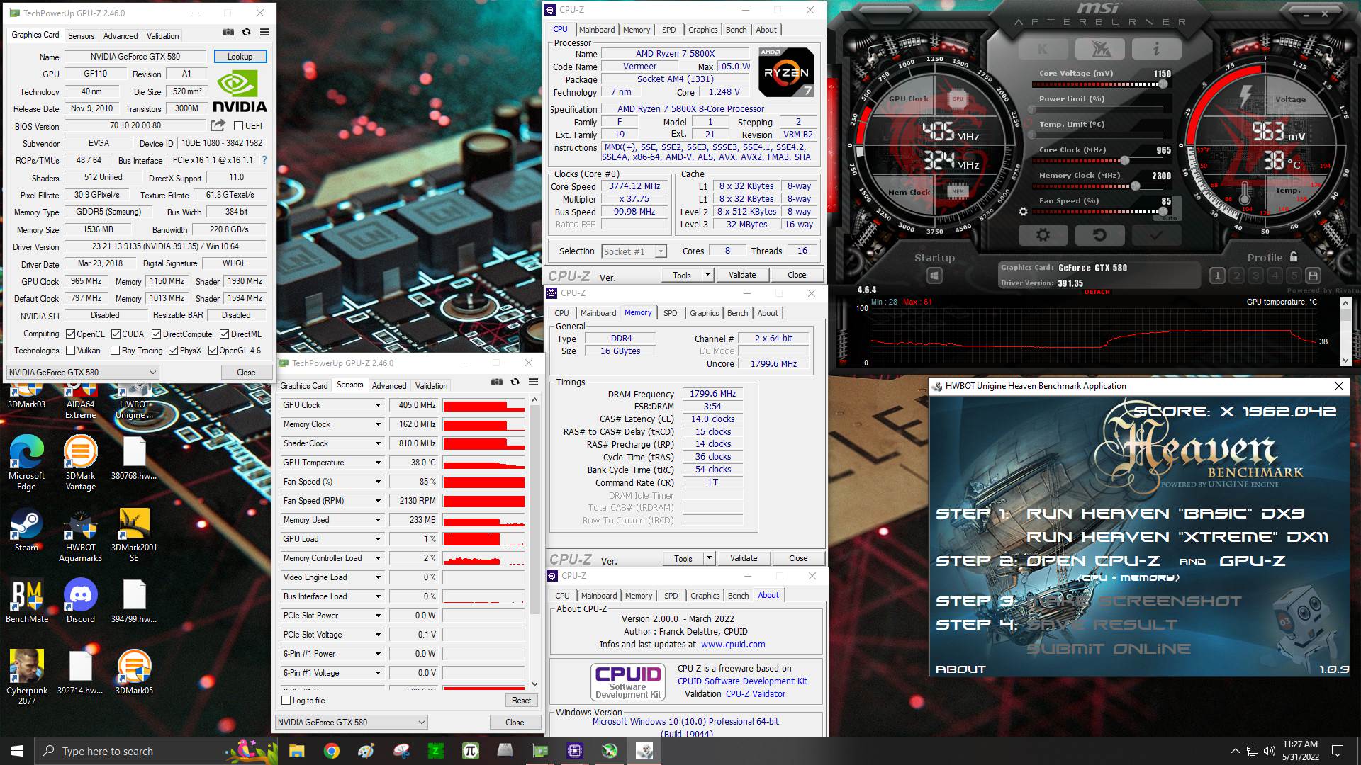Click the Reset button in GPU-Z Sensors
The height and width of the screenshot is (765, 1361).
(521, 701)
